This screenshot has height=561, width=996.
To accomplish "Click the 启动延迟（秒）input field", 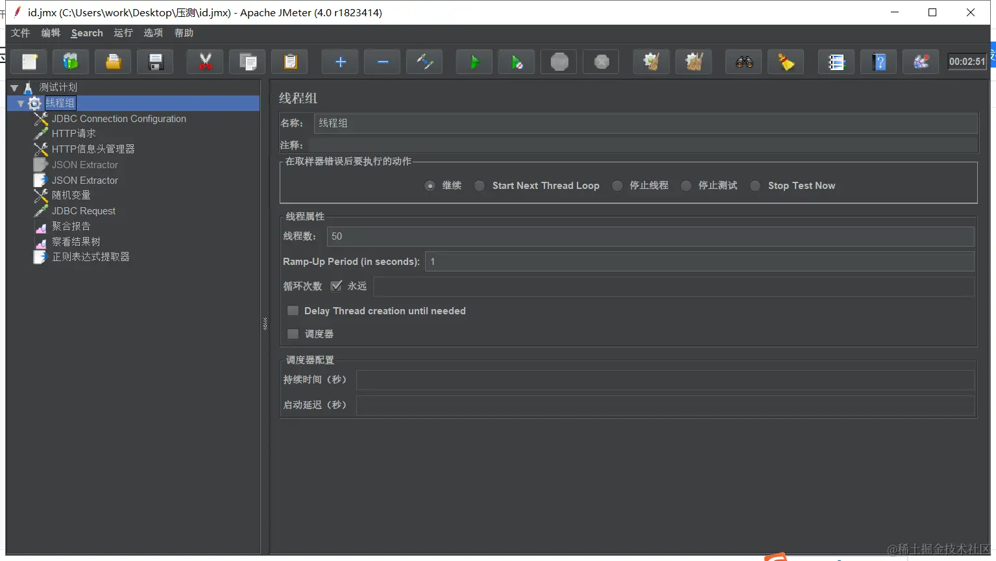I will [x=665, y=405].
